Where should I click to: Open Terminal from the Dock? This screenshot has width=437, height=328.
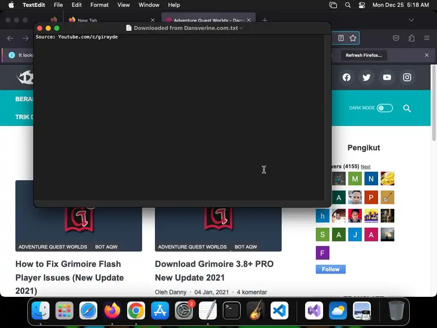[232, 310]
